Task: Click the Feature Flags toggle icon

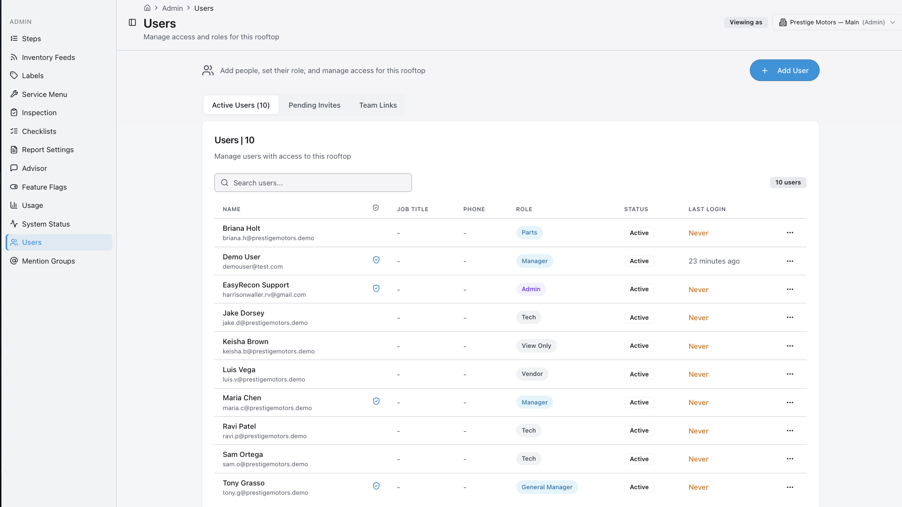Action: click(14, 187)
